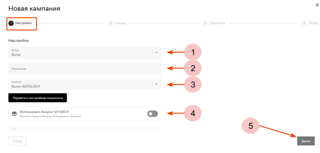Open the Обзор step
Viewport: 320px width, 153px height.
(313, 23)
